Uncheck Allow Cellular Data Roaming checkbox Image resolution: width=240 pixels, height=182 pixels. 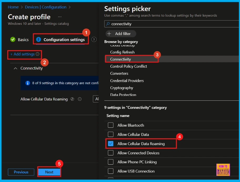[111, 144]
